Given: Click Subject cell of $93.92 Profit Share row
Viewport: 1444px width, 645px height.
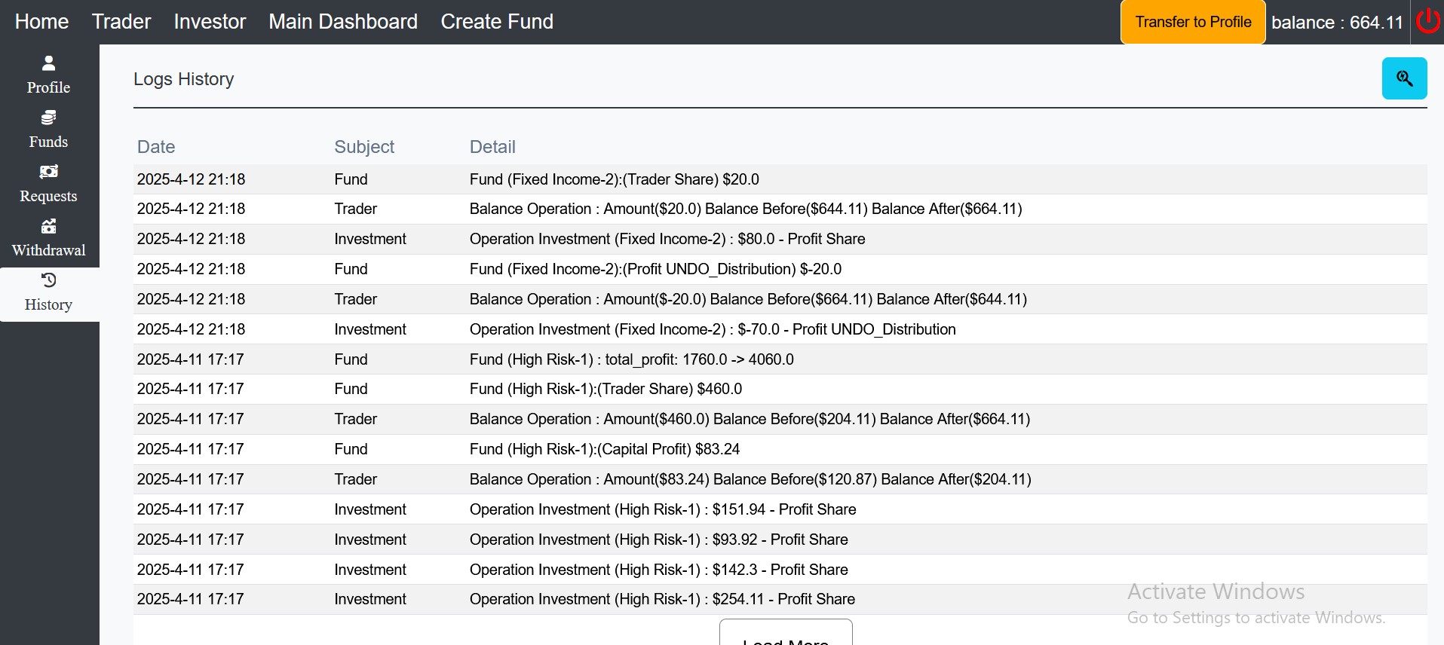Looking at the screenshot, I should [370, 540].
